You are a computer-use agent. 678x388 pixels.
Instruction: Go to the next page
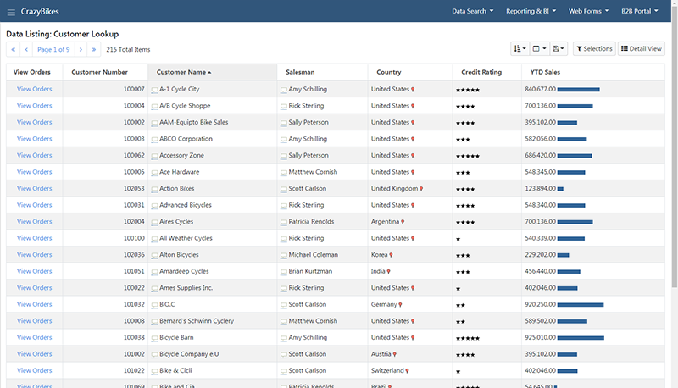(81, 49)
